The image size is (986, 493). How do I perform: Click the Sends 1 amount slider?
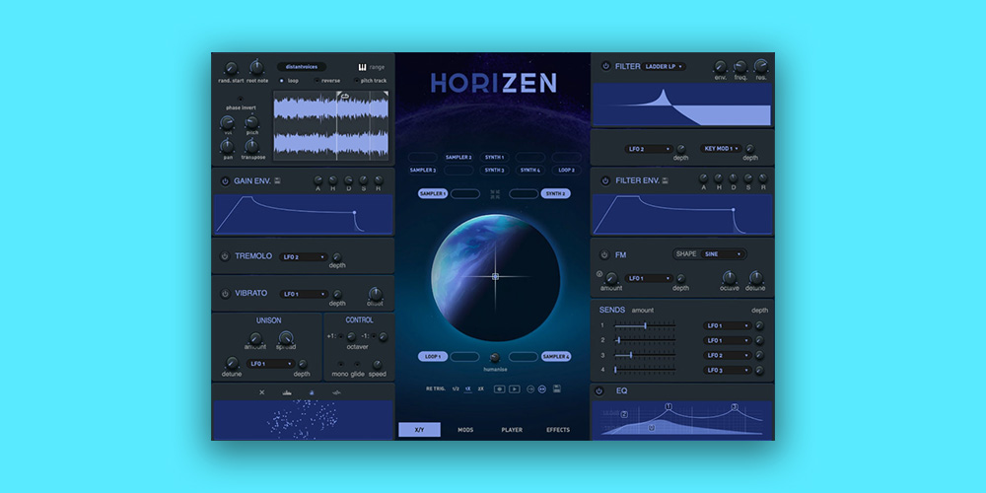(645, 325)
